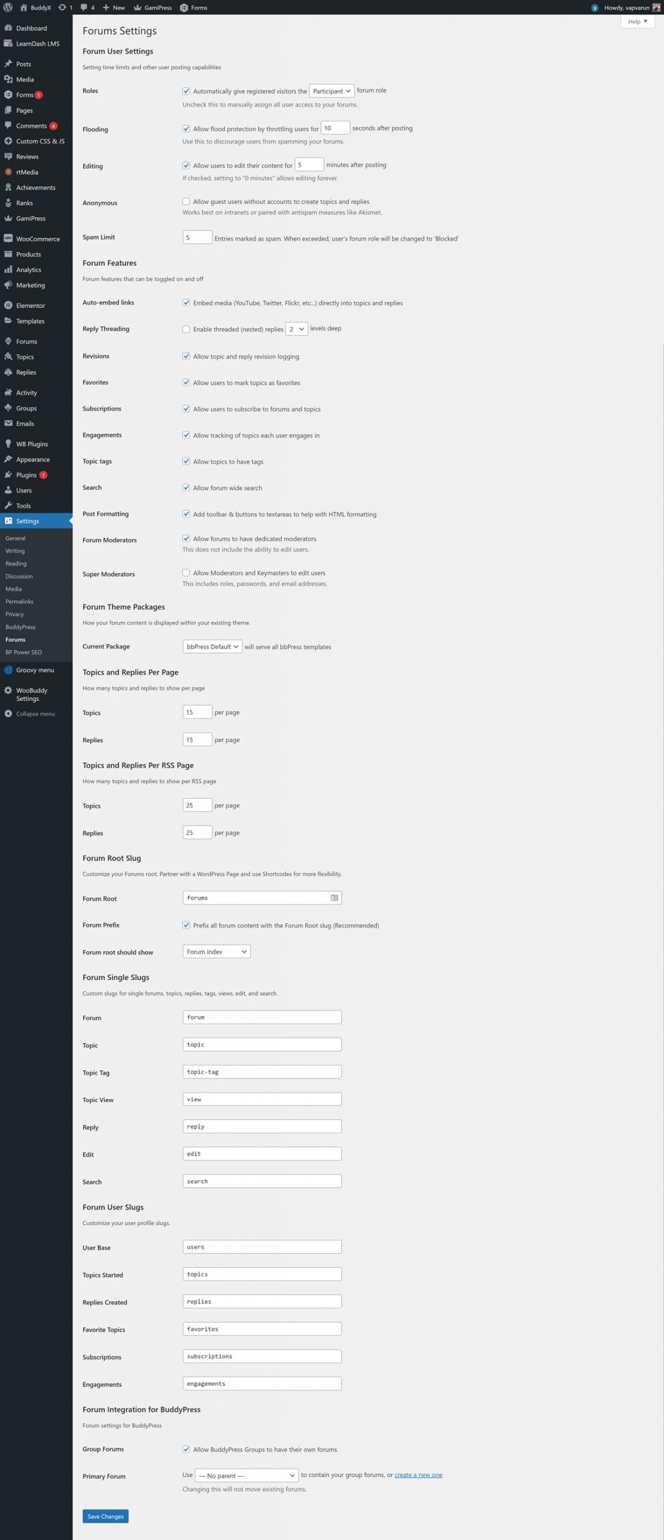664x1540 pixels.
Task: Click the WordPress logo icon in admin bar
Action: click(x=8, y=7)
